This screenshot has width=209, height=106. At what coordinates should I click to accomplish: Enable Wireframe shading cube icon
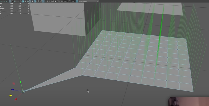pos(21,1)
